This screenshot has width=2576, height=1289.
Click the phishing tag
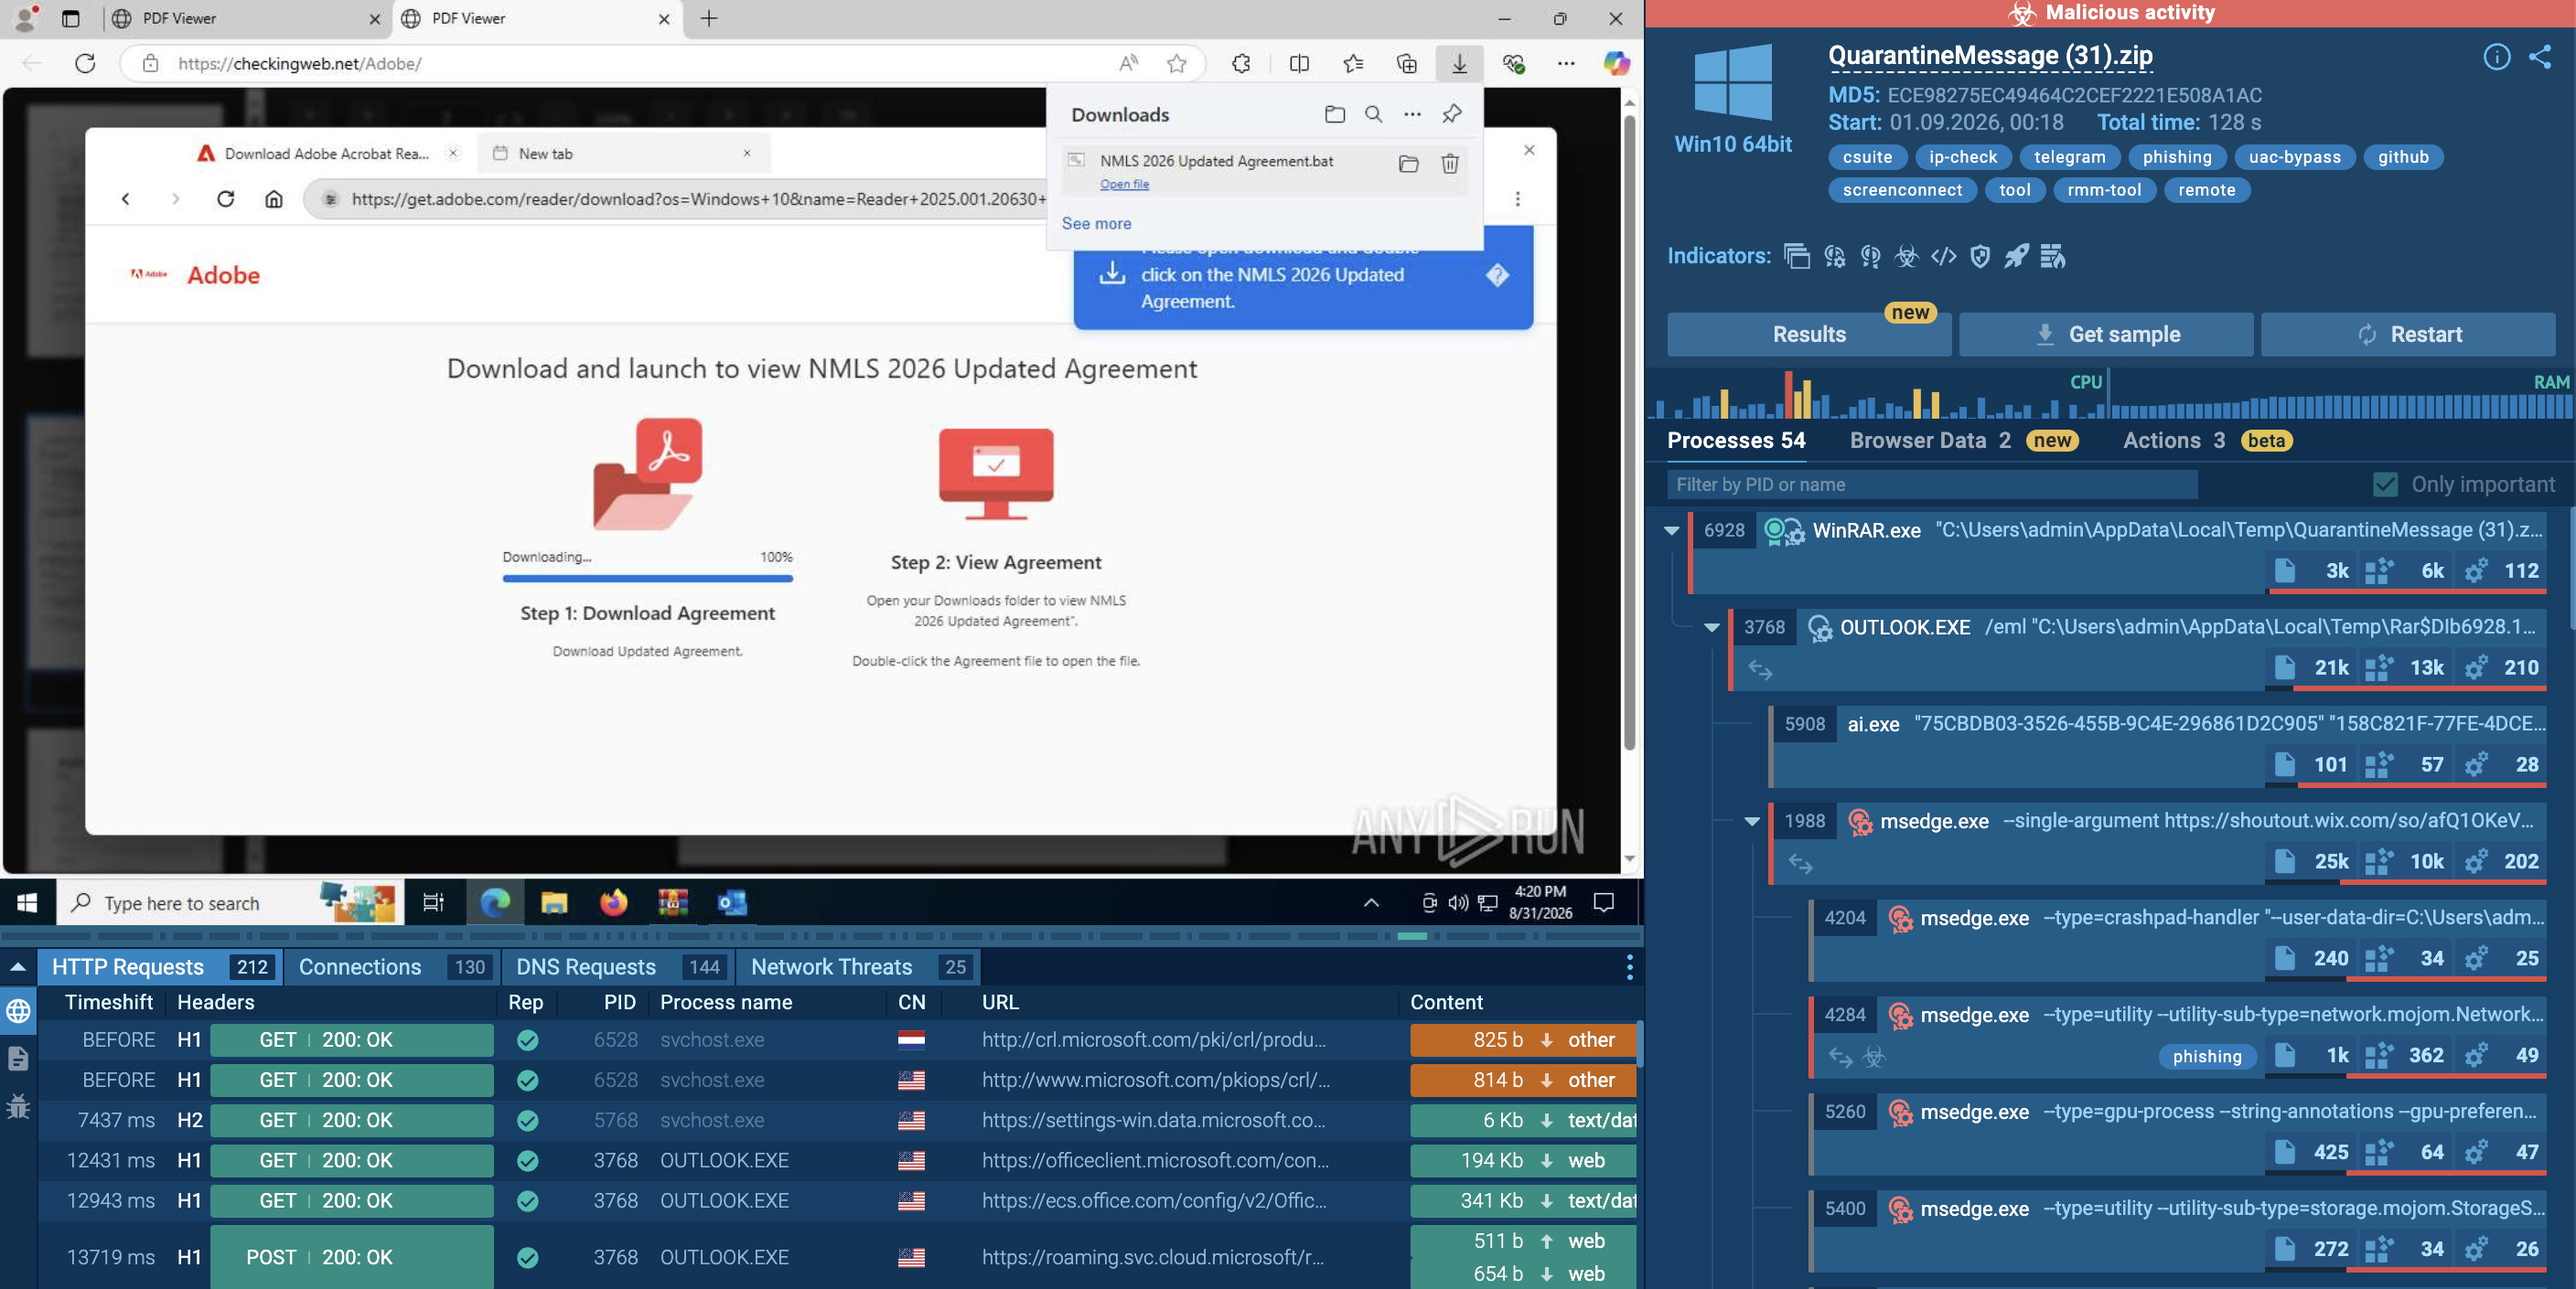pos(2176,157)
